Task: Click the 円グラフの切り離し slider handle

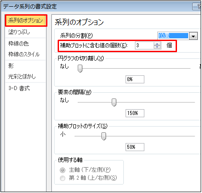Action: coord(80,68)
